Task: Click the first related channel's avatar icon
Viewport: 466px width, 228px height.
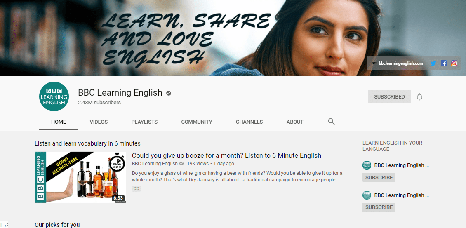Action: click(x=367, y=165)
